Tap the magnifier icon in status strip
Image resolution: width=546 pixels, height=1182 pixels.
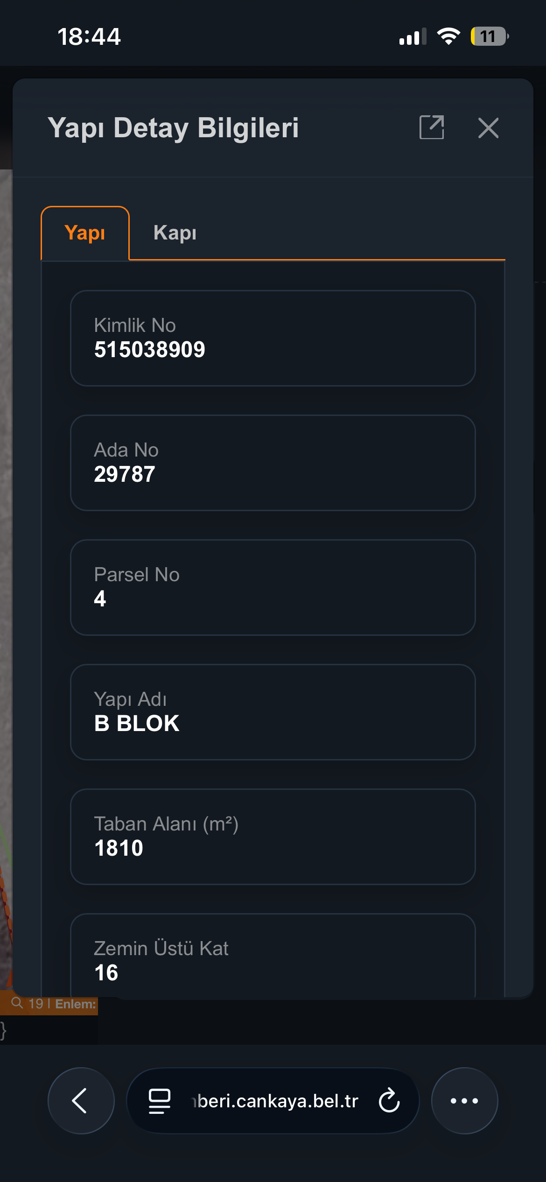coord(17,1003)
